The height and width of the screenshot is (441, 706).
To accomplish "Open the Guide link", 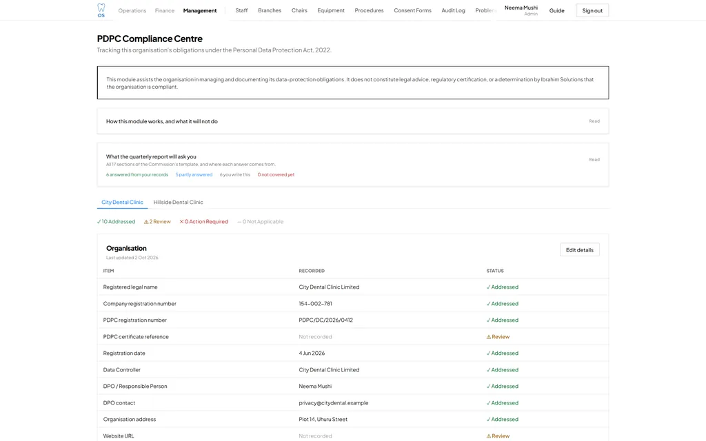I will tap(556, 11).
